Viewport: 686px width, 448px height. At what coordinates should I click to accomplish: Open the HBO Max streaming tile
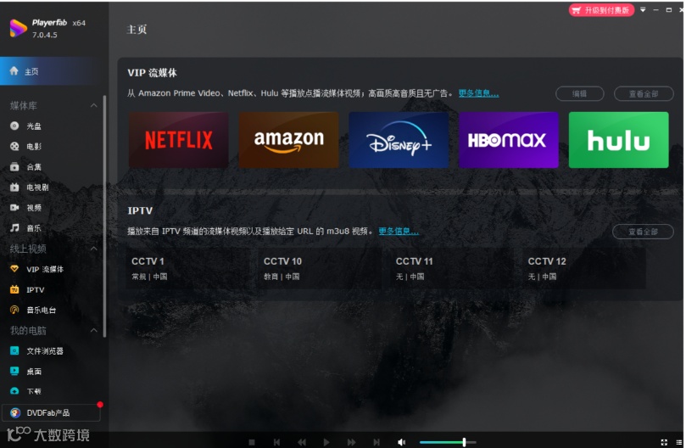tap(509, 140)
